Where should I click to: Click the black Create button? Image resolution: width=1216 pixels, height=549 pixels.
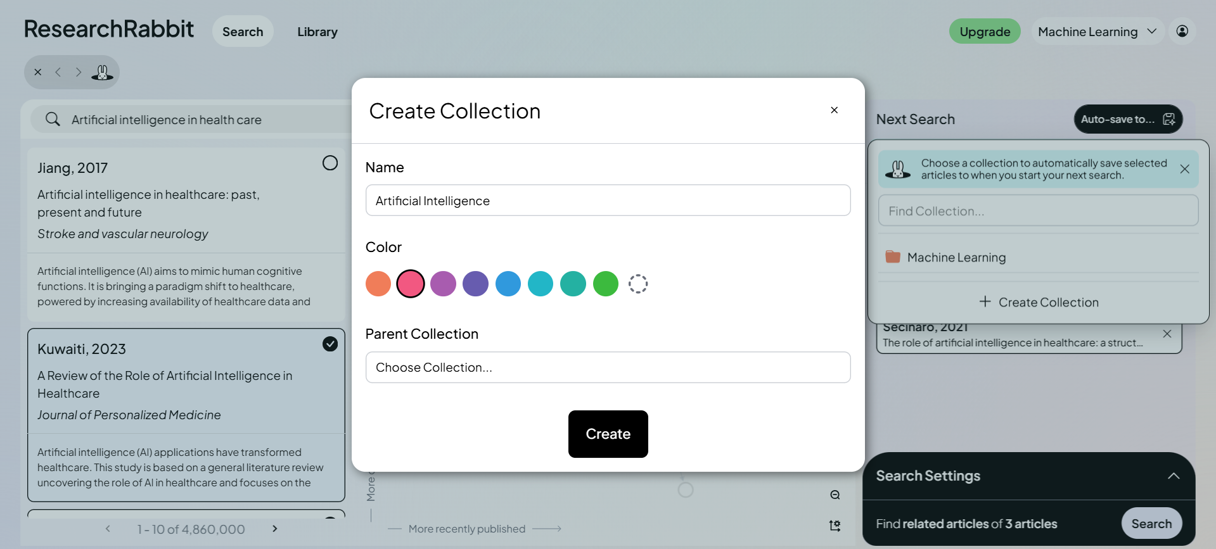pos(608,434)
